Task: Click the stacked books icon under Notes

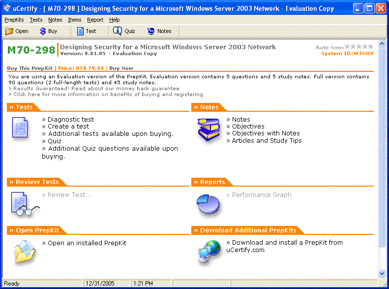Action: (x=209, y=130)
